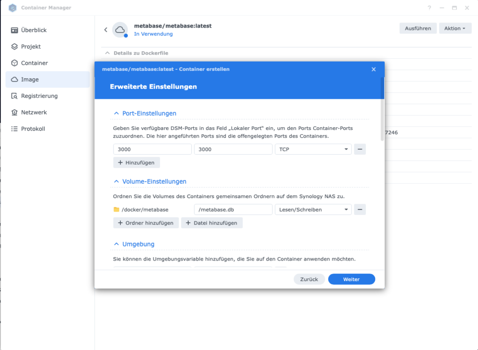Viewport: 478px width, 350px height.
Task: Remove the /docker/metabase volume row
Action: (x=359, y=210)
